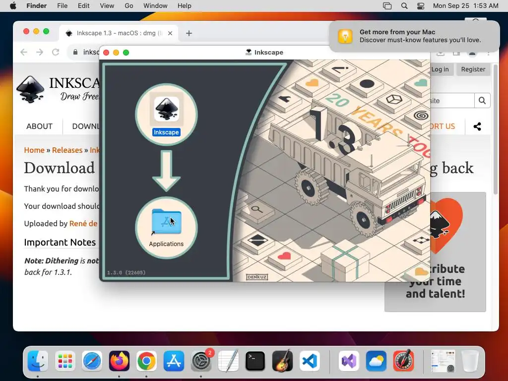
Task: Click the share icon on Inkscape website
Action: tap(477, 127)
